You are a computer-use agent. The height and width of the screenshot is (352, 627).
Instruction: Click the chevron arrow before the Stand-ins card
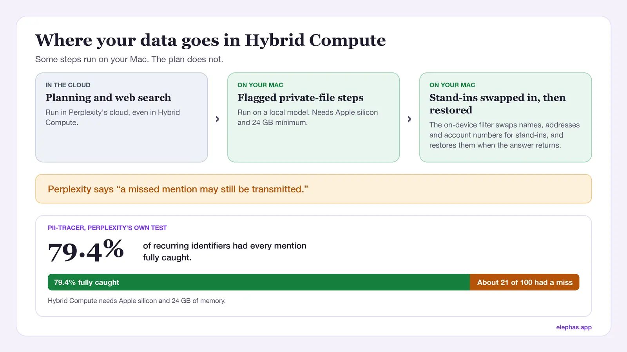(x=410, y=119)
